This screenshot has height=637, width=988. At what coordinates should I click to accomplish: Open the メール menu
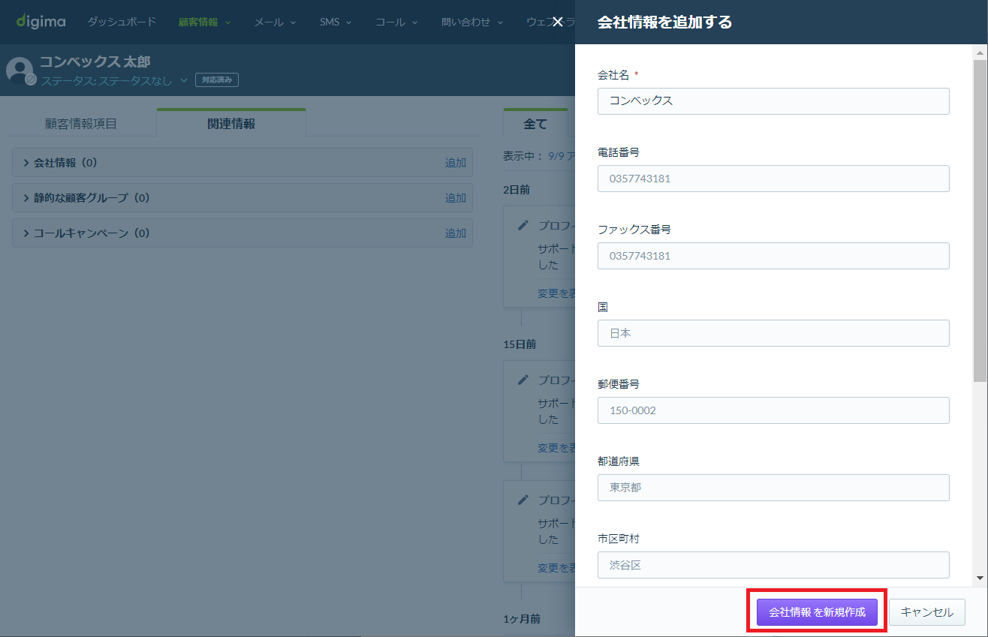coord(275,22)
